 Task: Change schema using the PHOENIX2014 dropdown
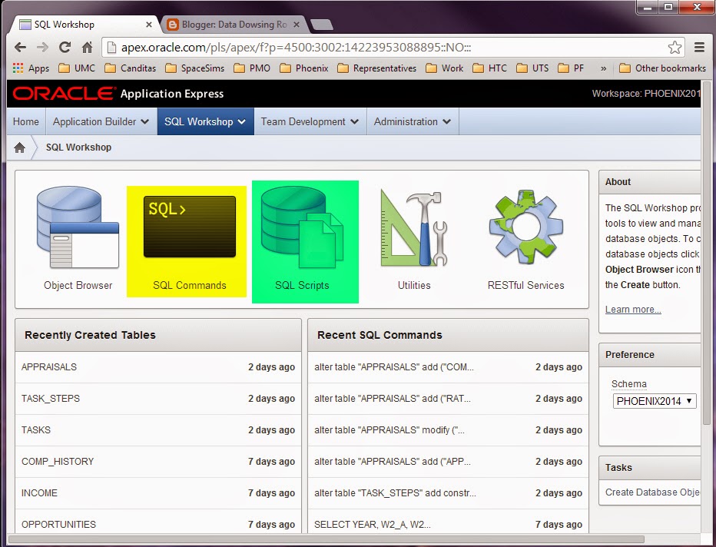654,401
